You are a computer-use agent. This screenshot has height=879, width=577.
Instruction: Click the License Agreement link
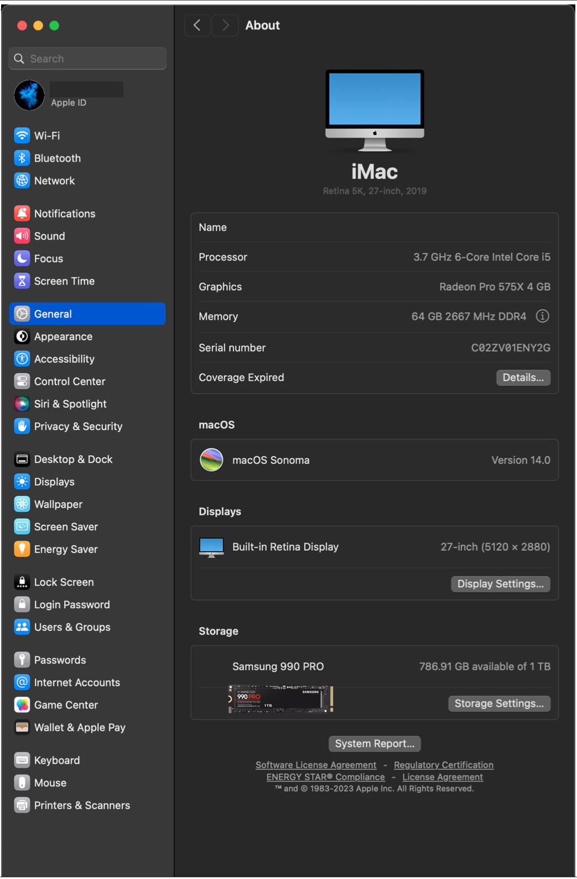tap(443, 777)
